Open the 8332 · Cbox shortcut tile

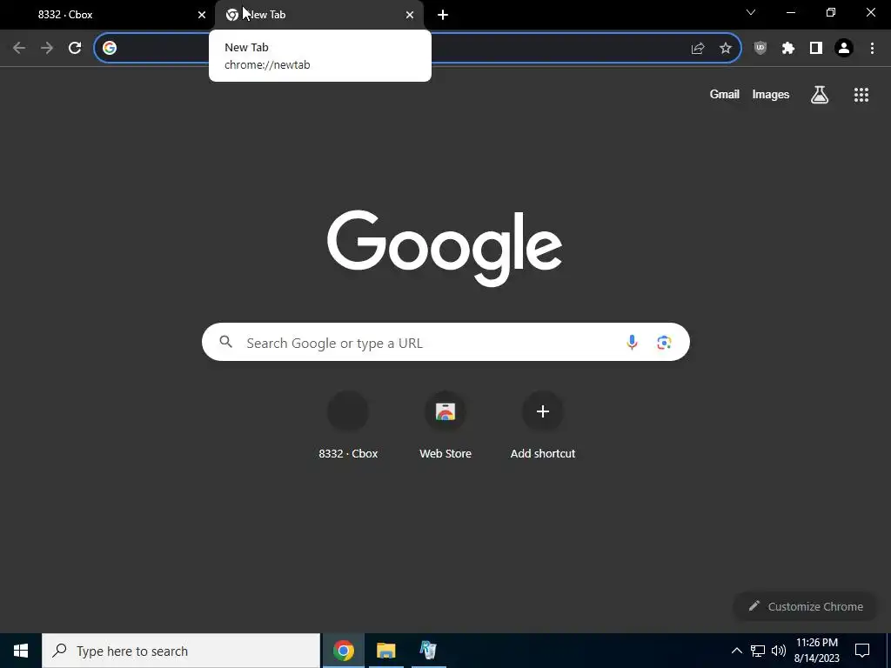[x=348, y=425]
